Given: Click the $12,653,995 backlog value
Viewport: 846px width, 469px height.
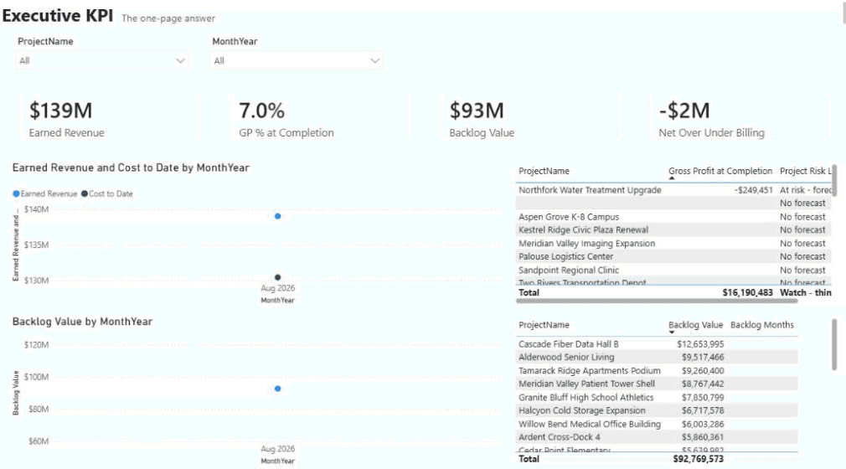Looking at the screenshot, I should click(700, 343).
